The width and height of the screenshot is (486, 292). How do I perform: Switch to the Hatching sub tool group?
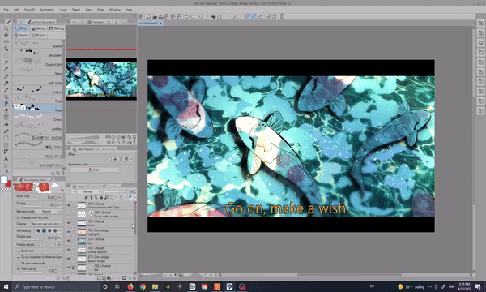pyautogui.click(x=21, y=35)
